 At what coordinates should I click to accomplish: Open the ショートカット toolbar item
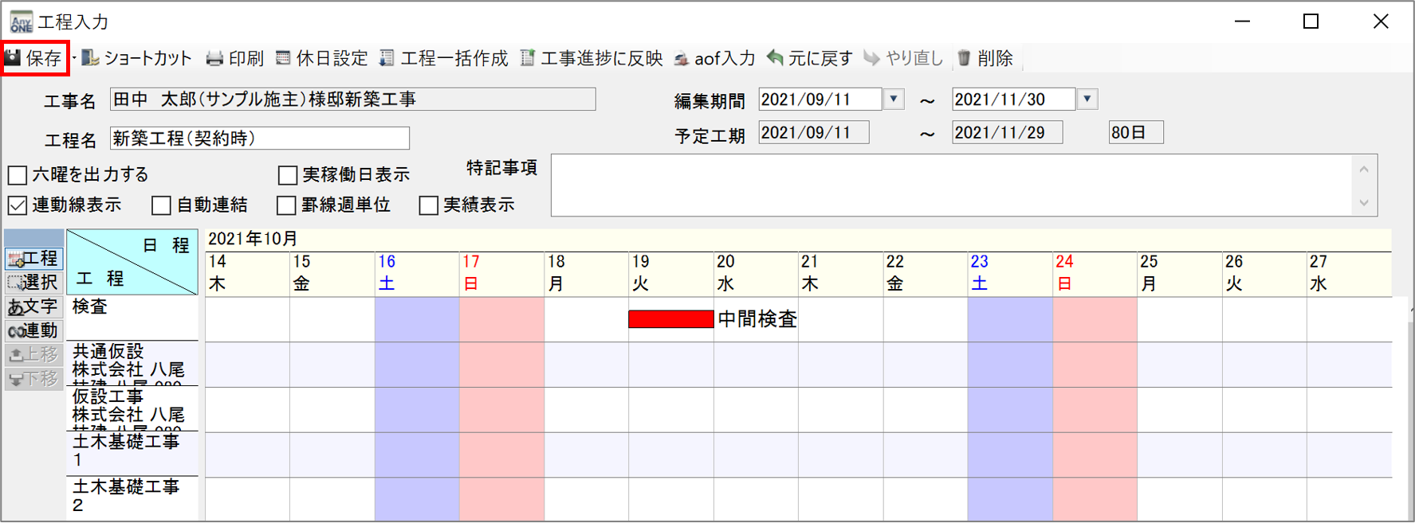click(x=136, y=58)
